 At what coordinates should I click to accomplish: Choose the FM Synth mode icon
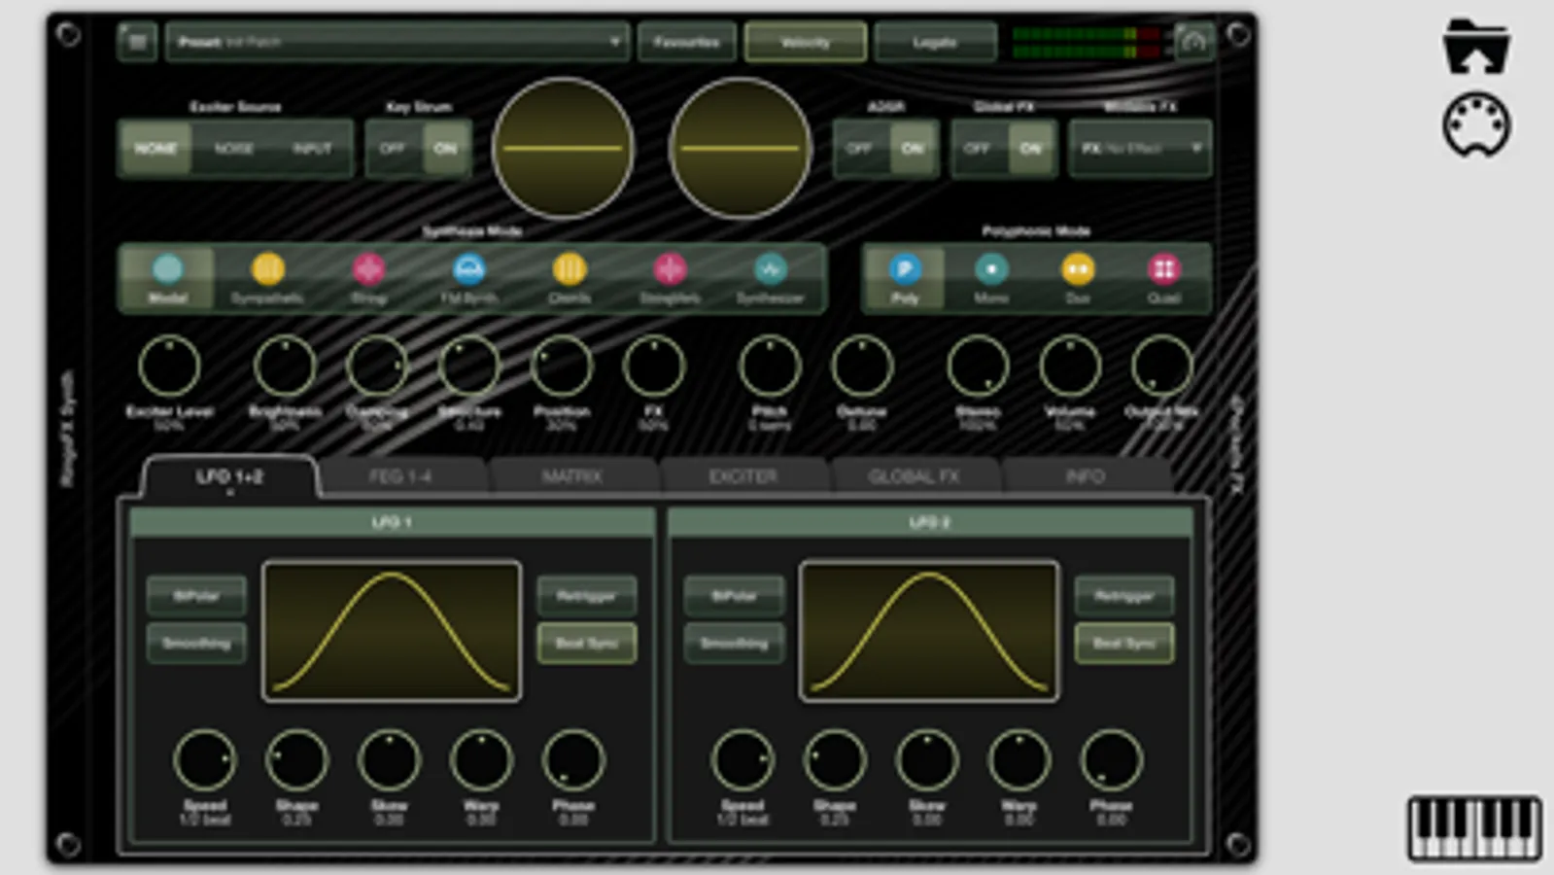(469, 269)
